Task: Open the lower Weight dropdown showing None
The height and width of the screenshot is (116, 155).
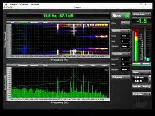Action: point(126,70)
